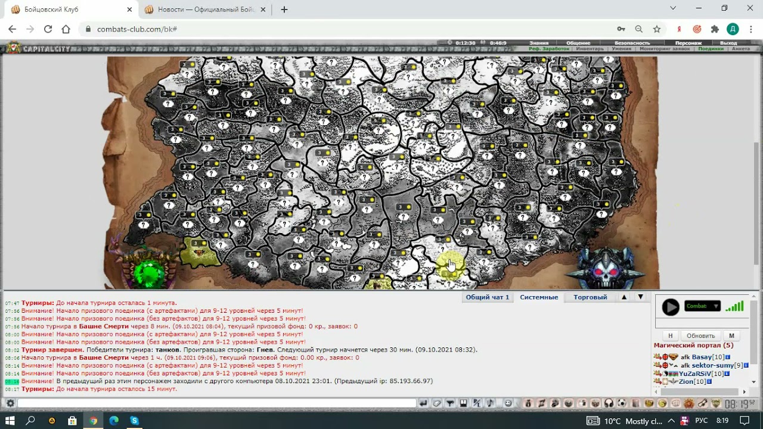This screenshot has height=429, width=763.
Task: Click the money bag icon in bottom toolbar
Action: 528,403
